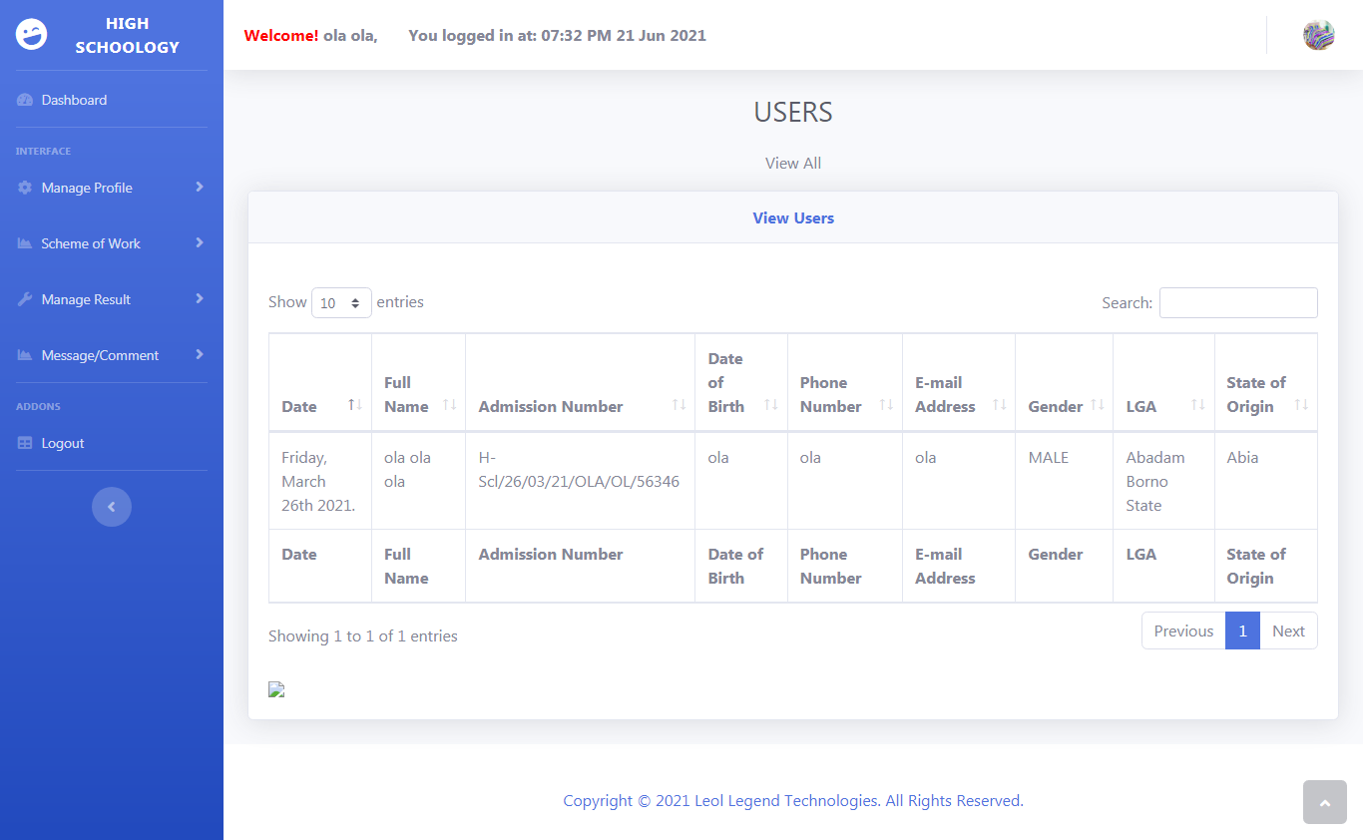Viewport: 1363px width, 840px height.
Task: Open the Show entries count dropdown
Action: click(x=341, y=302)
